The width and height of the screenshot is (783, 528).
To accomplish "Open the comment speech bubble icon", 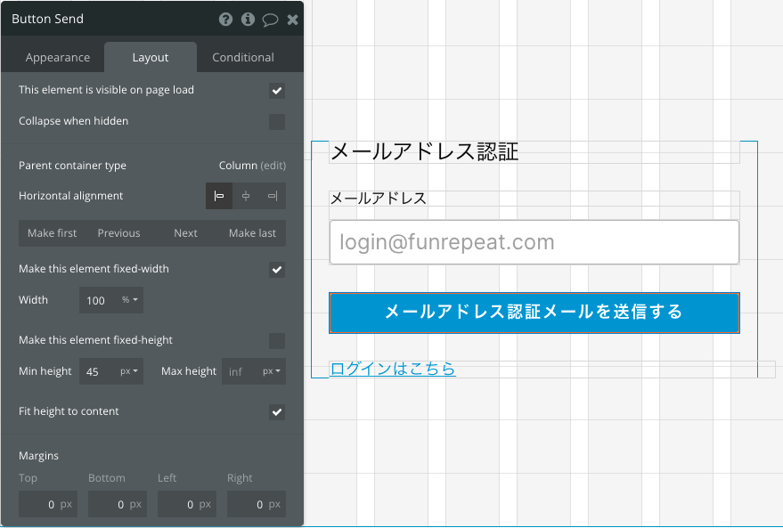I will pos(270,20).
